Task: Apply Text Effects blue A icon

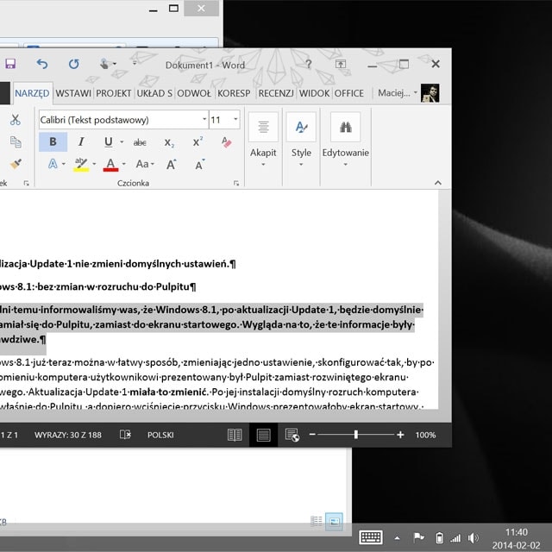Action: pyautogui.click(x=53, y=164)
